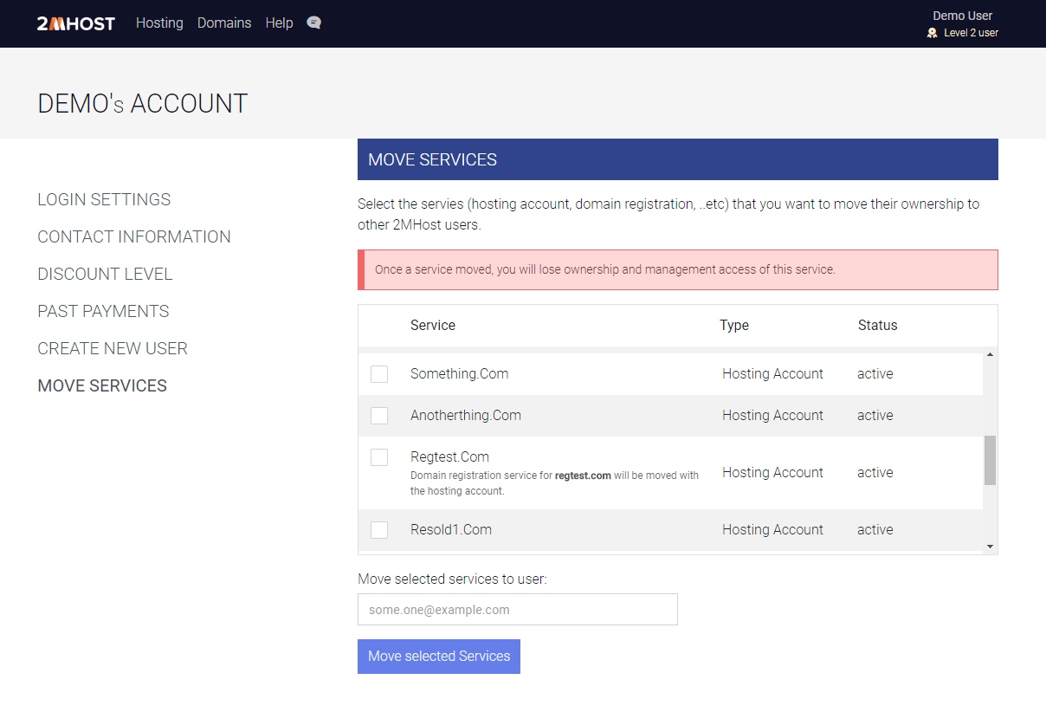Expand the Demo User account menu
1046x712 pixels.
coord(962,16)
